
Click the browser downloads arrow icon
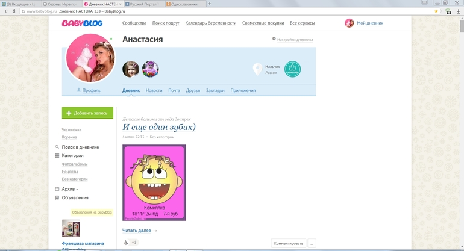coord(458,11)
